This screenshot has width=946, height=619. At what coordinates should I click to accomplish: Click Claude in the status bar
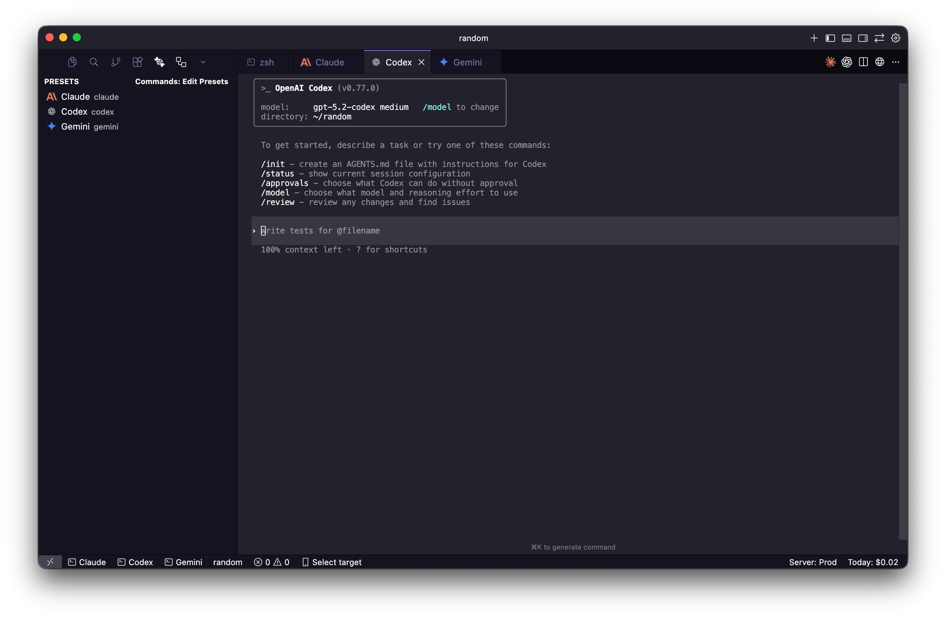87,562
